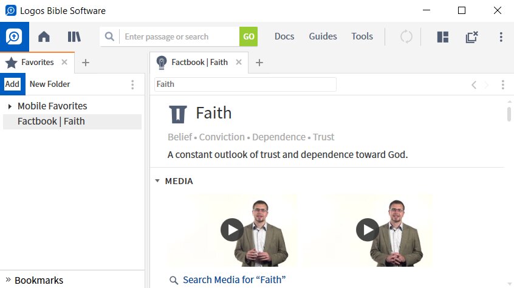Expand the Mobile Favorites folder
The height and width of the screenshot is (288, 514).
click(x=10, y=106)
